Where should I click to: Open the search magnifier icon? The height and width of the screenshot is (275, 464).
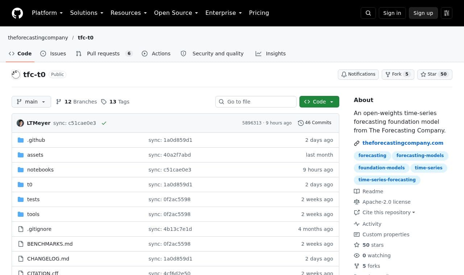pos(368,13)
